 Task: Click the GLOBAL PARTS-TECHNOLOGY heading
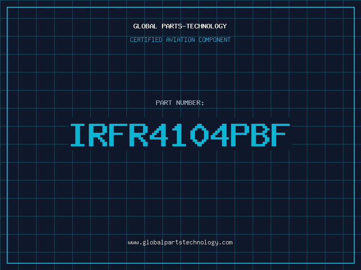tap(180, 26)
